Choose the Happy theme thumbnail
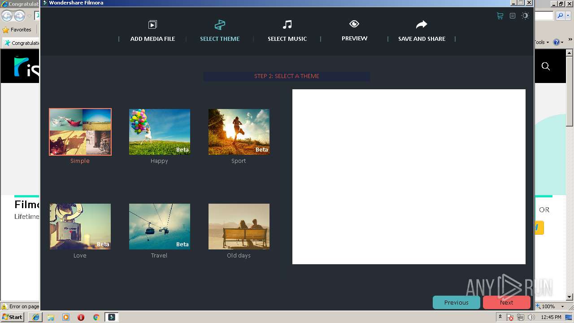This screenshot has height=323, width=574. [160, 132]
